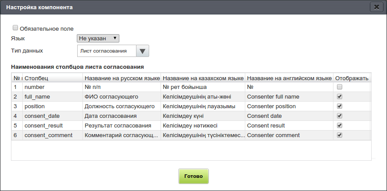Viewport: 387px width, 191px height.
Task: Click the Келісімдеу күні cell
Action: pyautogui.click(x=203, y=116)
